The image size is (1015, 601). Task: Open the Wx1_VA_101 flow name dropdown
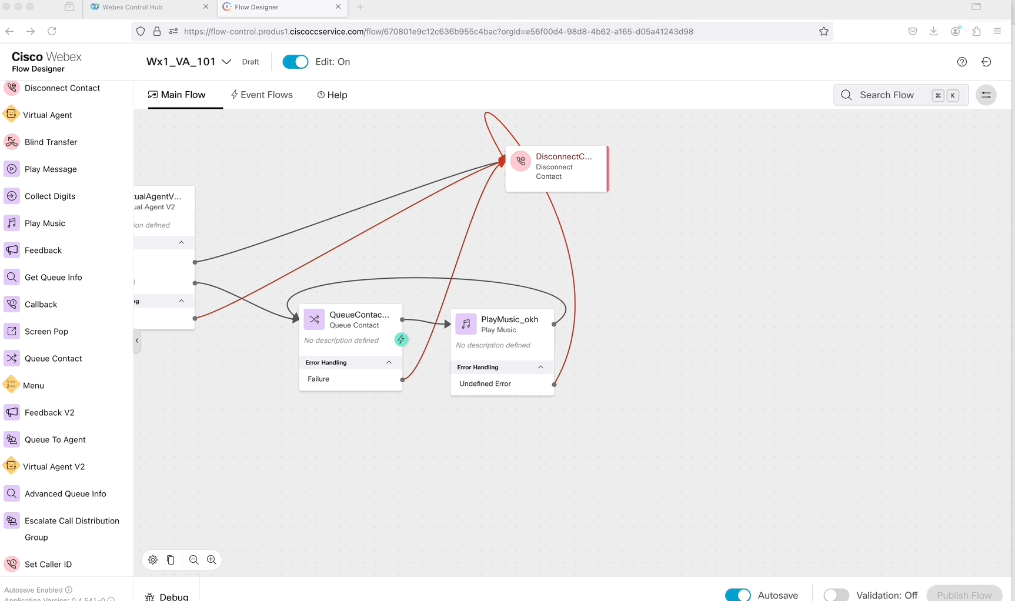pyautogui.click(x=226, y=62)
